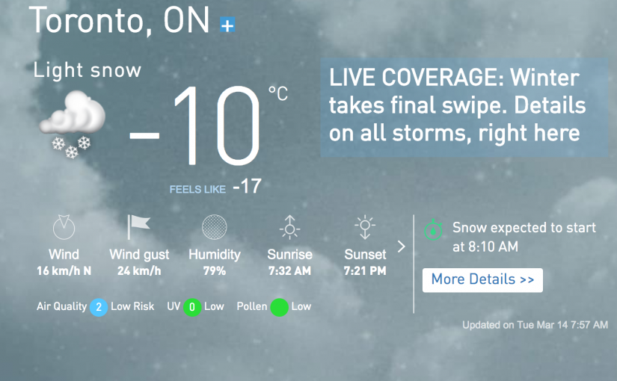Click the green UV index badge
Image resolution: width=617 pixels, height=381 pixels.
[x=192, y=307]
